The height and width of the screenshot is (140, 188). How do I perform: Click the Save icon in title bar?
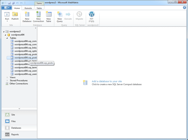point(9,3)
